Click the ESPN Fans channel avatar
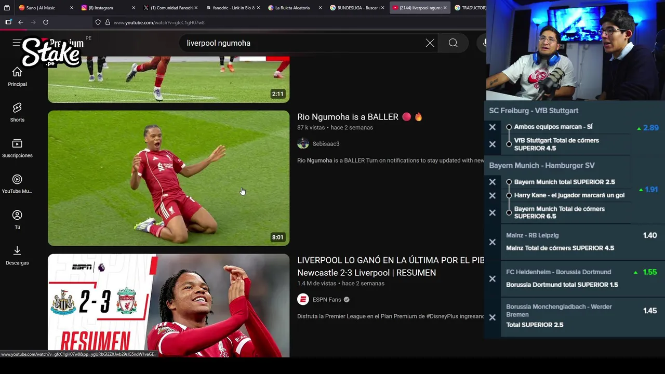Viewport: 665px width, 374px height. pyautogui.click(x=303, y=299)
